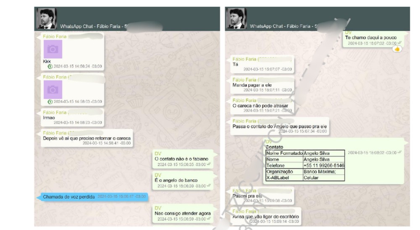
Task: Open the second purple camera photo placeholder
Action: (53, 90)
